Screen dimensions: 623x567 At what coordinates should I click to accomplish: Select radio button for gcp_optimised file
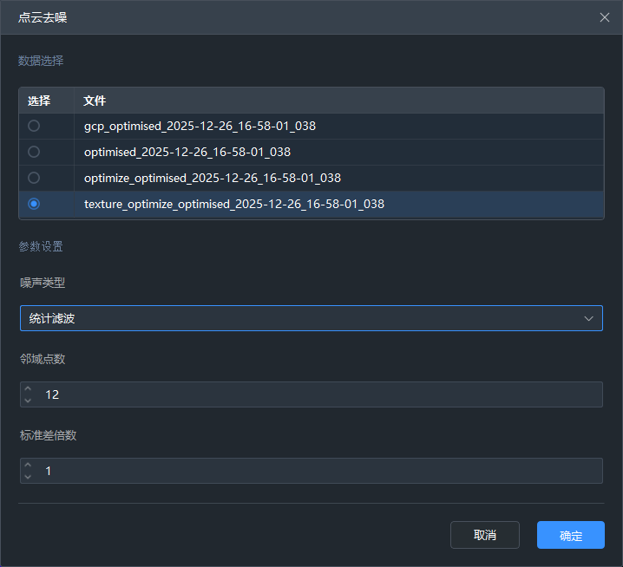coord(34,126)
